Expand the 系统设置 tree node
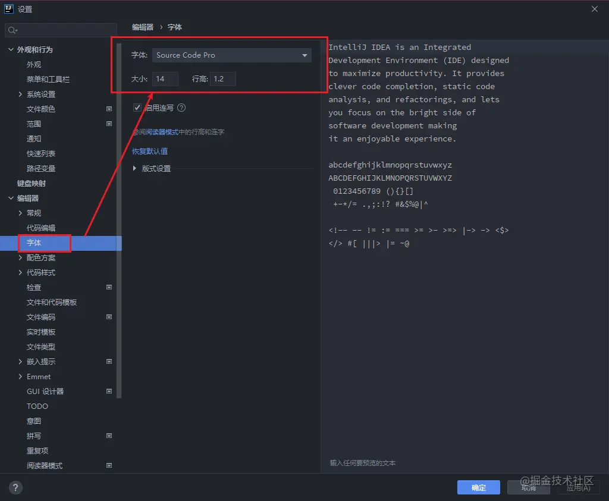This screenshot has width=609, height=501. tap(20, 94)
